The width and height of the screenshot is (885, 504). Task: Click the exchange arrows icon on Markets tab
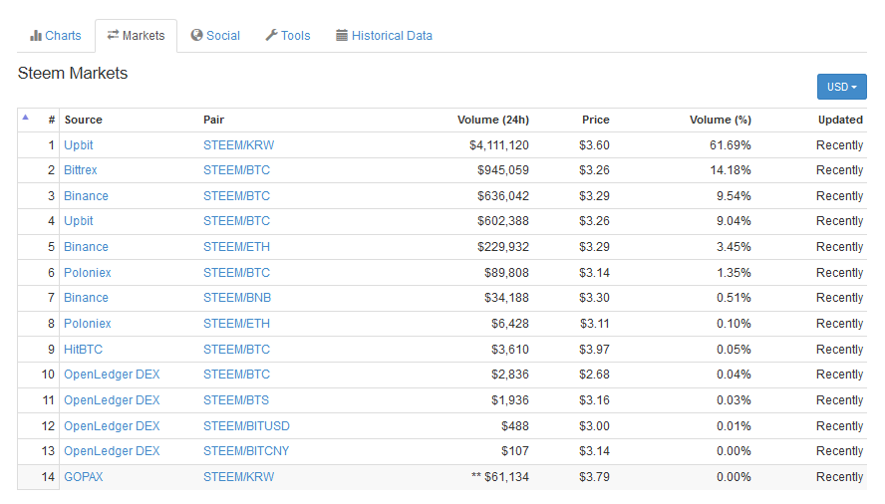[x=113, y=35]
